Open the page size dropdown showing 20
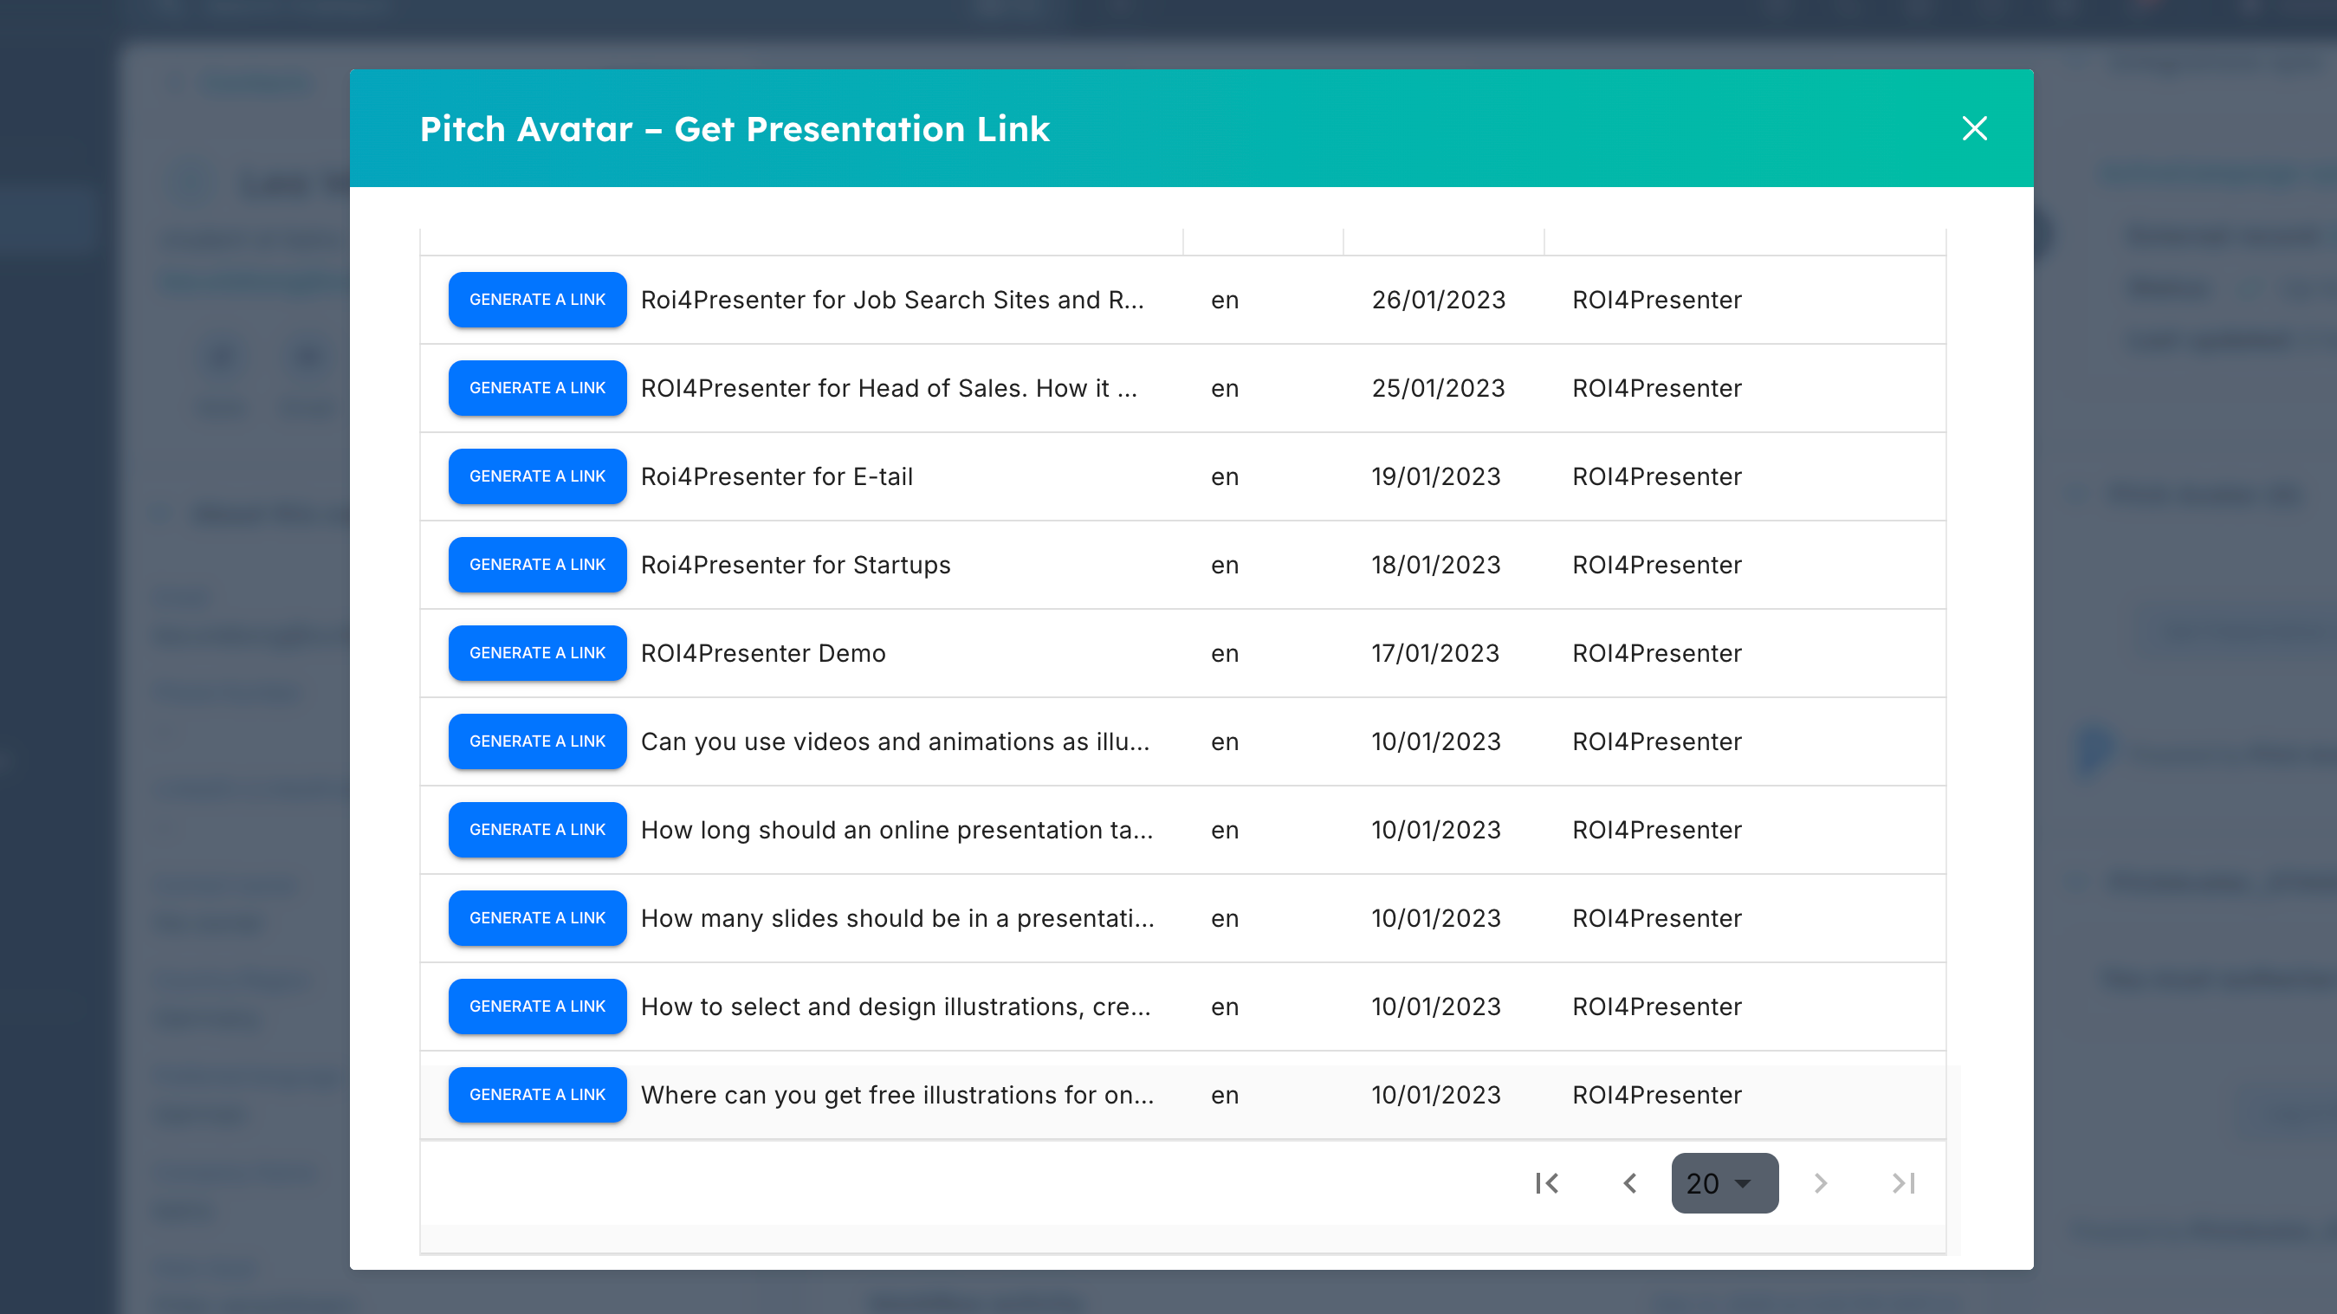Image resolution: width=2337 pixels, height=1314 pixels. tap(1724, 1183)
